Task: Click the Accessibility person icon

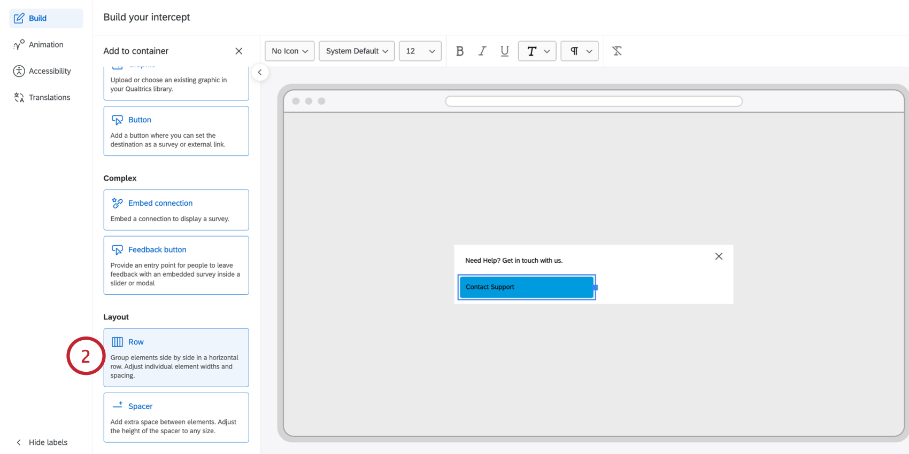Action: (19, 71)
